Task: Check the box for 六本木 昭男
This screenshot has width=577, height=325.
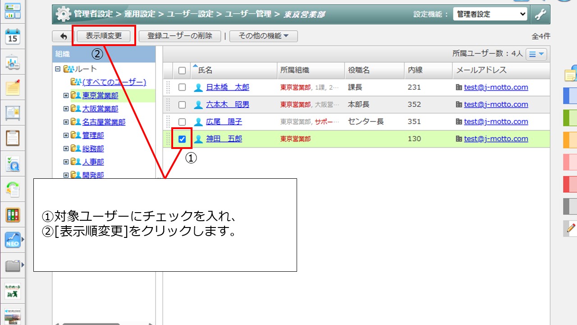Action: [x=182, y=105]
